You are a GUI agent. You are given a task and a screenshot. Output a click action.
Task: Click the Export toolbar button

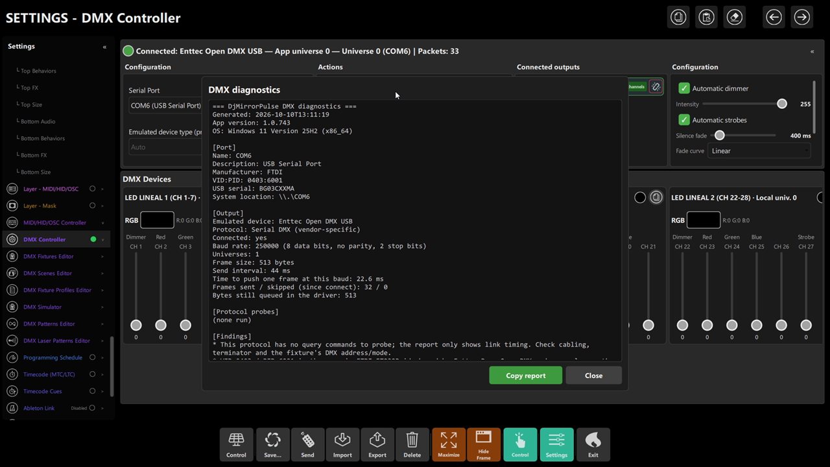pos(377,444)
